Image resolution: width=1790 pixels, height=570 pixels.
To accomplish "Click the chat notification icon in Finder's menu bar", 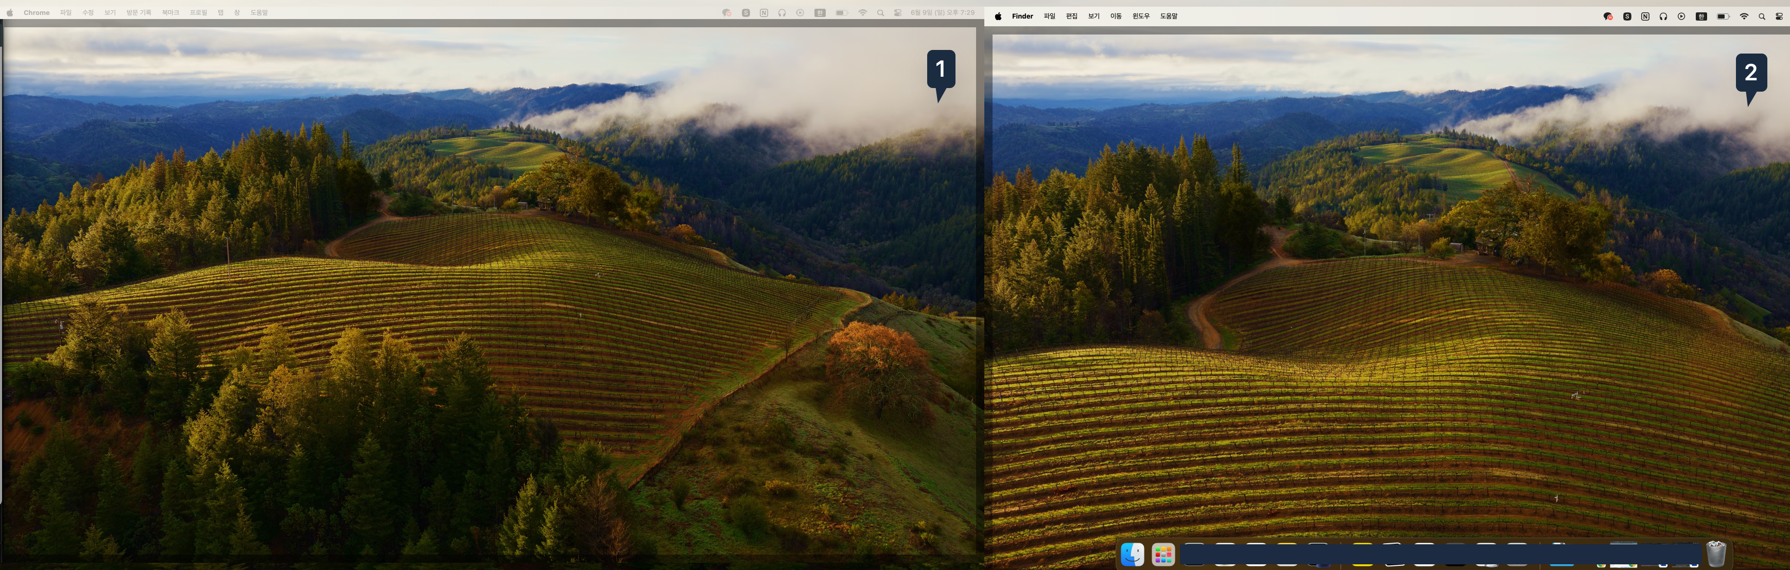I will coord(1607,16).
